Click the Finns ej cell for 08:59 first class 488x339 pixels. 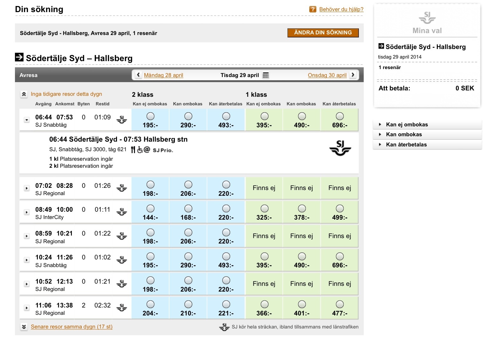pyautogui.click(x=264, y=236)
